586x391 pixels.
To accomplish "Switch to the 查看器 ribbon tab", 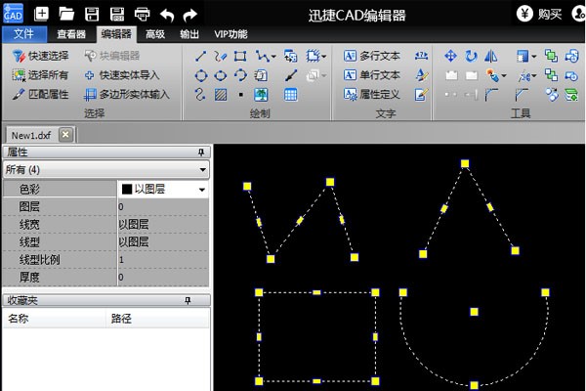I will (x=71, y=33).
